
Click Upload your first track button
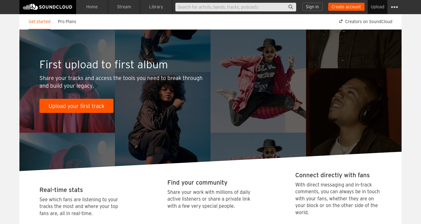coord(76,106)
